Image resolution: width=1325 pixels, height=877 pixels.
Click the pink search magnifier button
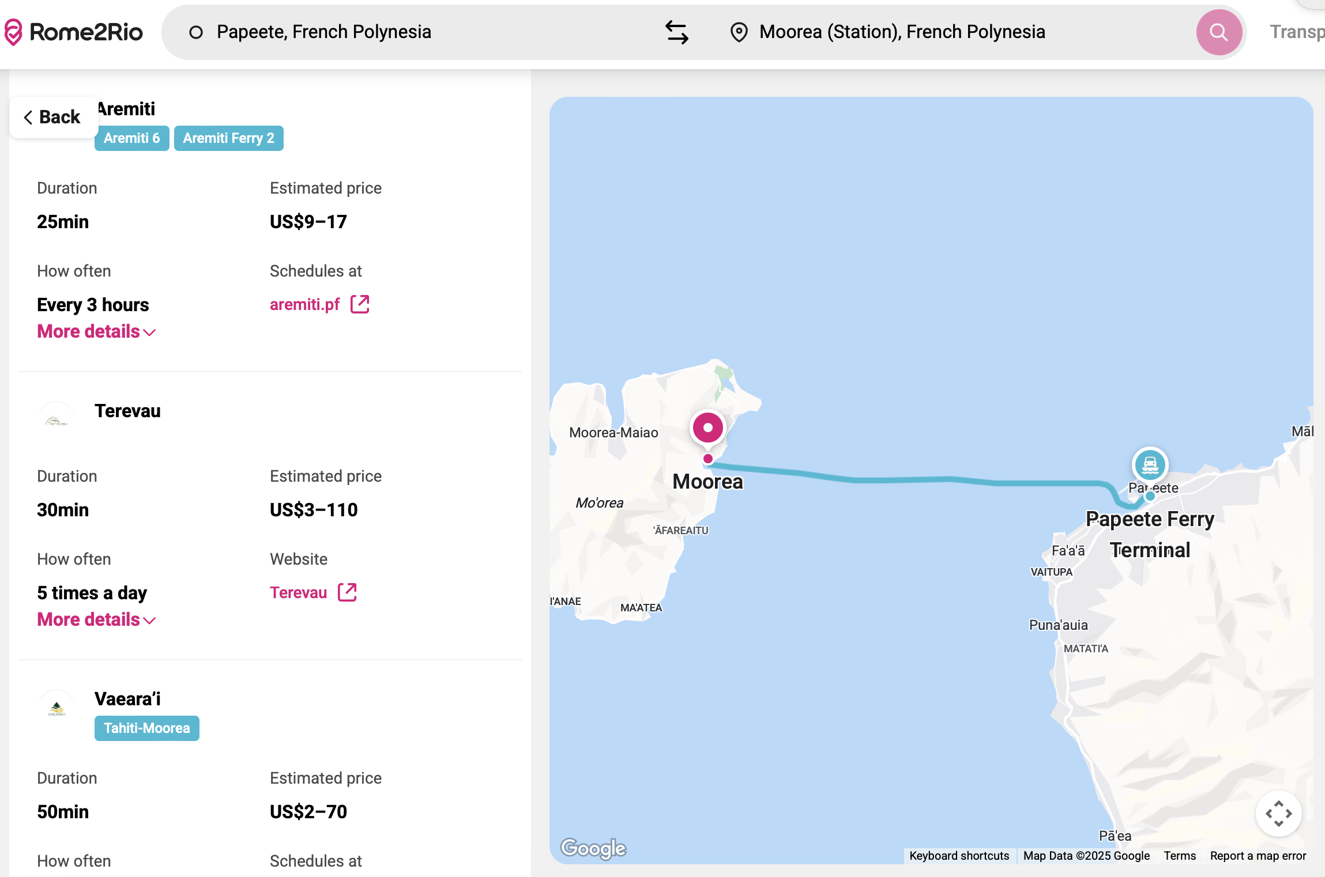click(x=1218, y=32)
